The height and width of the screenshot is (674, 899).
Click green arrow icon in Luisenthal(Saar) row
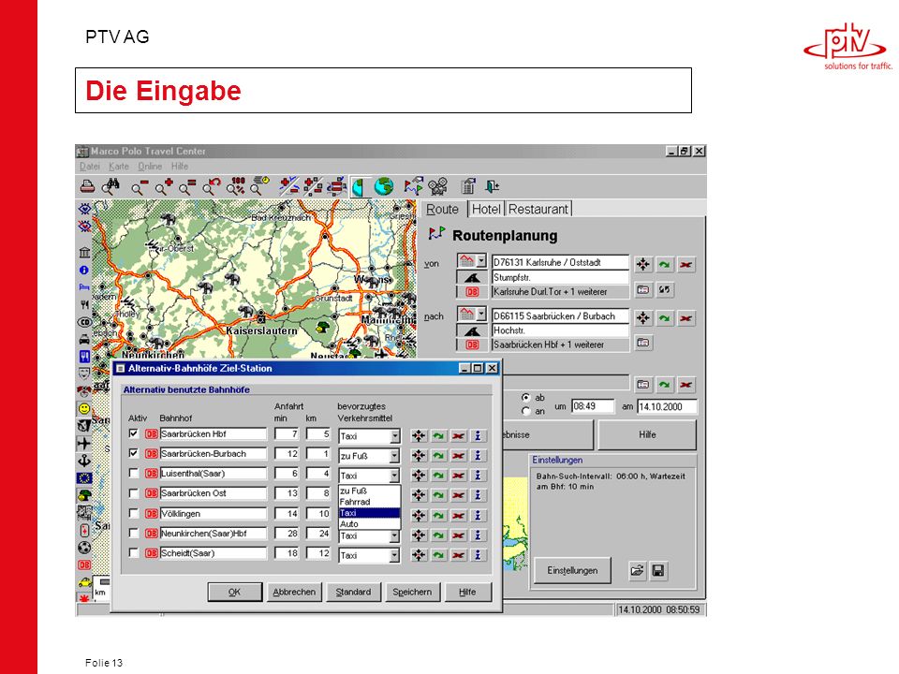coord(438,476)
